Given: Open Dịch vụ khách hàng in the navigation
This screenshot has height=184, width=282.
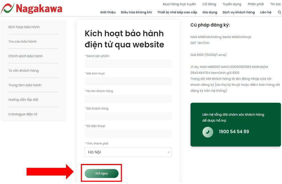Looking at the screenshot, I should pyautogui.click(x=239, y=12).
